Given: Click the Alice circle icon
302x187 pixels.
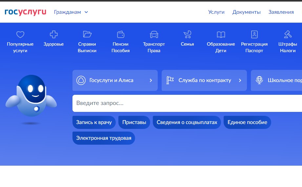Looking at the screenshot, I should coord(81,80).
